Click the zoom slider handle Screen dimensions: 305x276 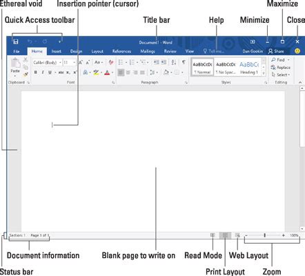[x=265, y=235]
